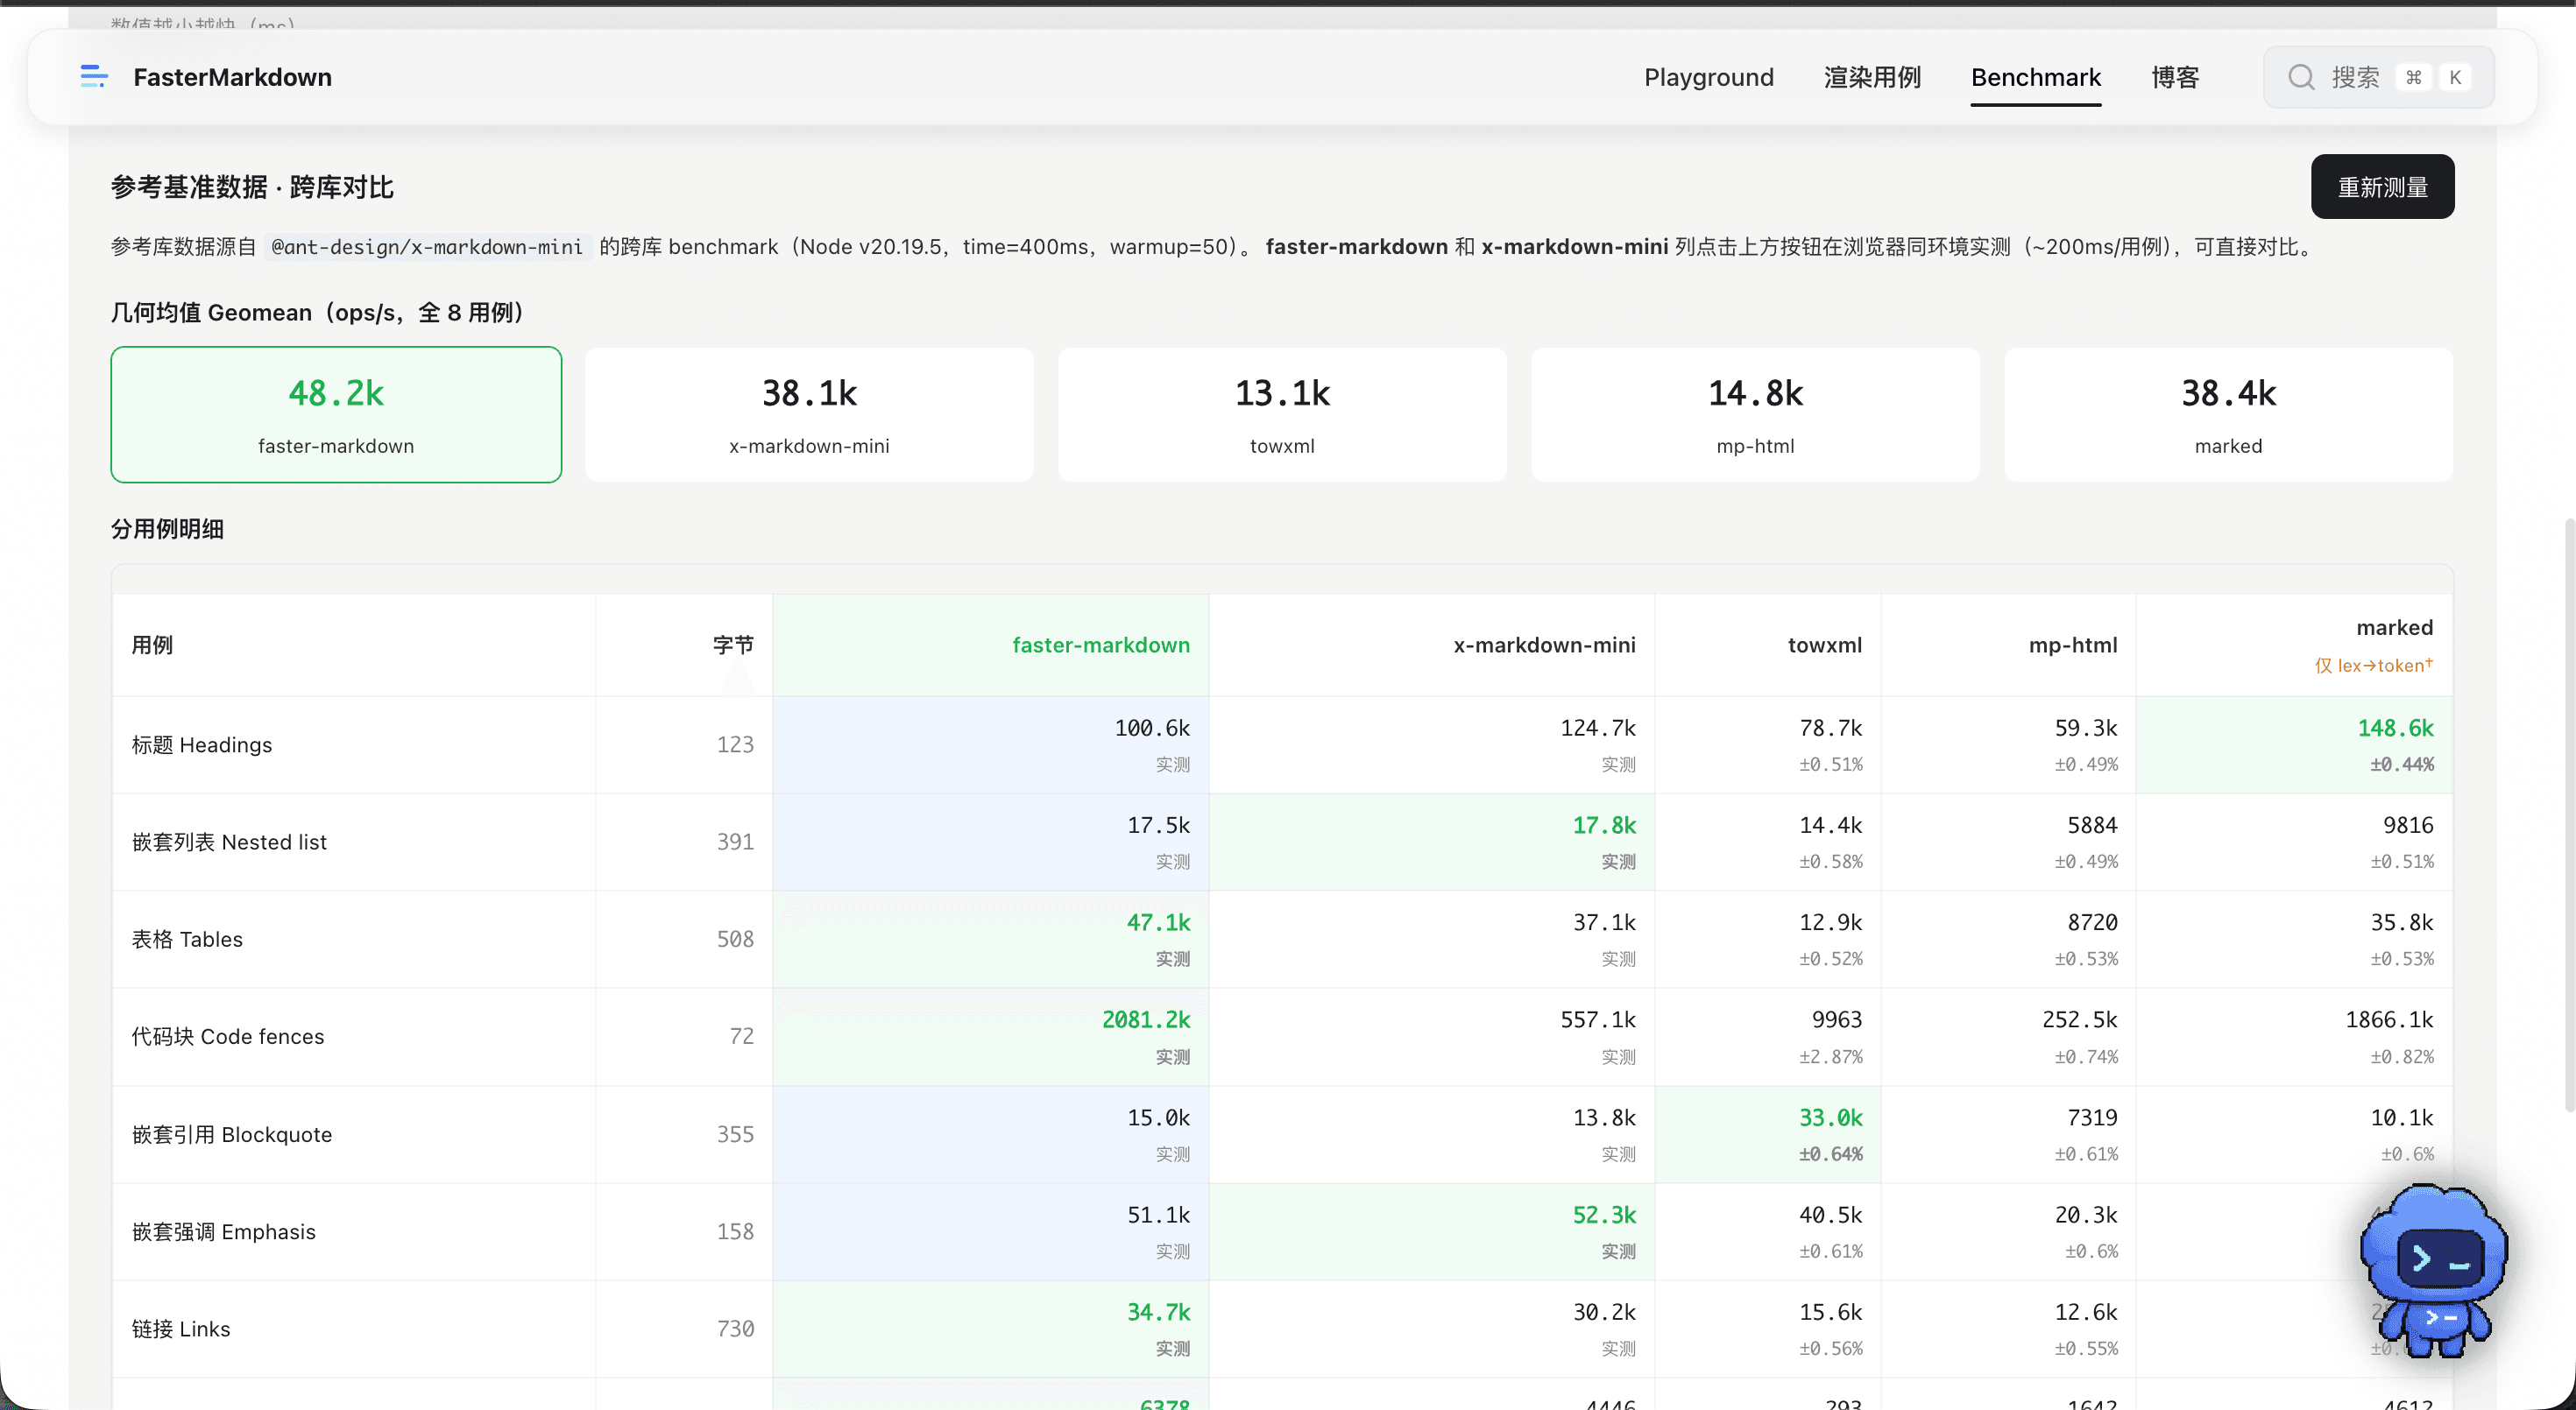Click the towxml column header
The height and width of the screenshot is (1410, 2576).
(x=1824, y=645)
